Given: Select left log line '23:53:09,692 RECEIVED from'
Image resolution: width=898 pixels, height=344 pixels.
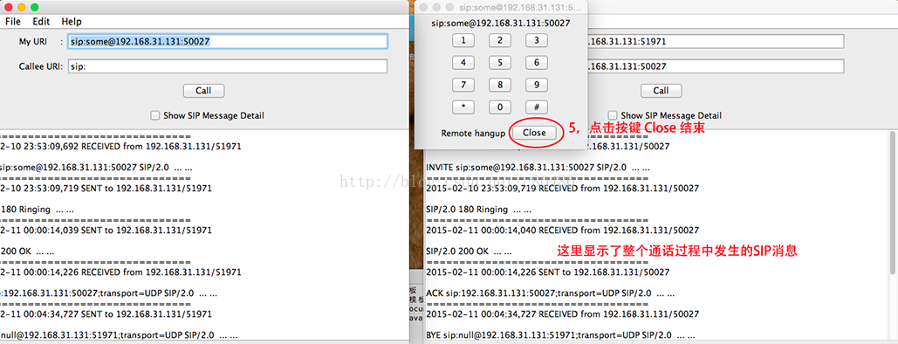Looking at the screenshot, I should (x=120, y=146).
